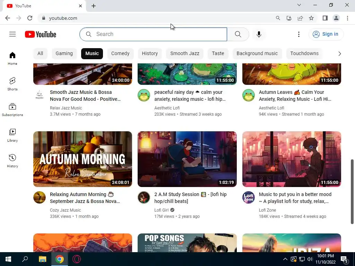Open Opera browser from taskbar
This screenshot has width=355, height=266.
coord(77,259)
